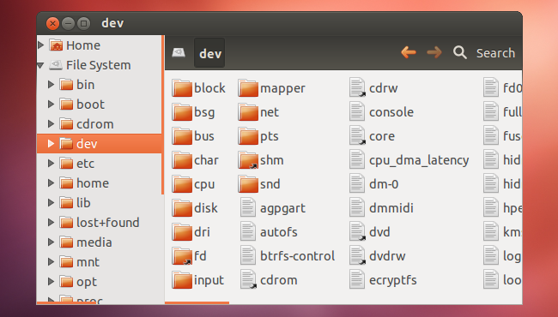Collapse the File System tree arrow

40,65
